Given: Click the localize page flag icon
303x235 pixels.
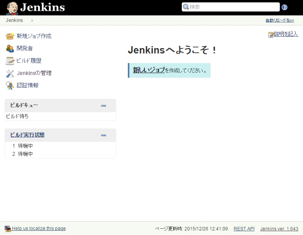Looking at the screenshot, I should coord(8,228).
